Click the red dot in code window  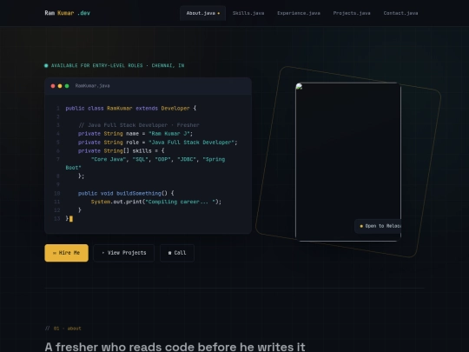tap(53, 86)
